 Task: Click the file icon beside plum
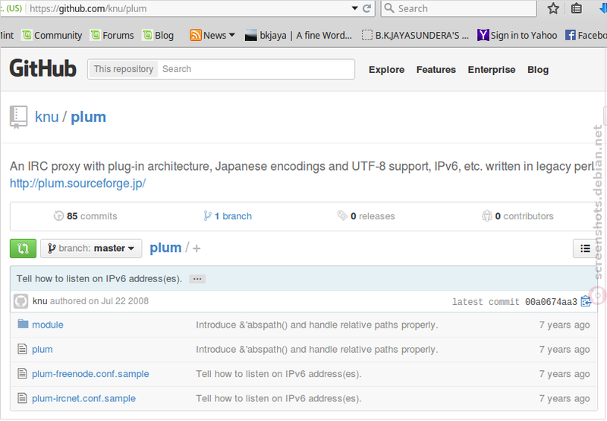pyautogui.click(x=23, y=349)
